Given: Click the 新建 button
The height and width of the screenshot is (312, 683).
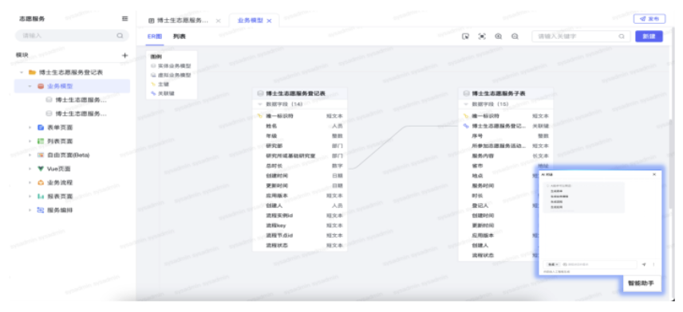Looking at the screenshot, I should pyautogui.click(x=649, y=37).
